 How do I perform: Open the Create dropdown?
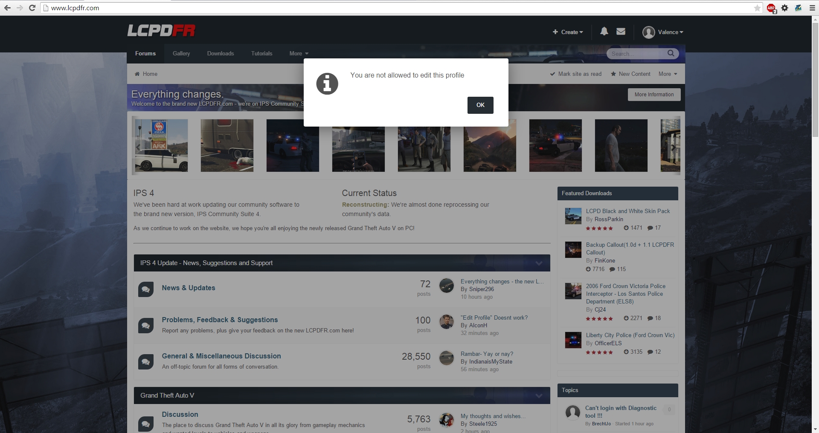[x=568, y=32]
